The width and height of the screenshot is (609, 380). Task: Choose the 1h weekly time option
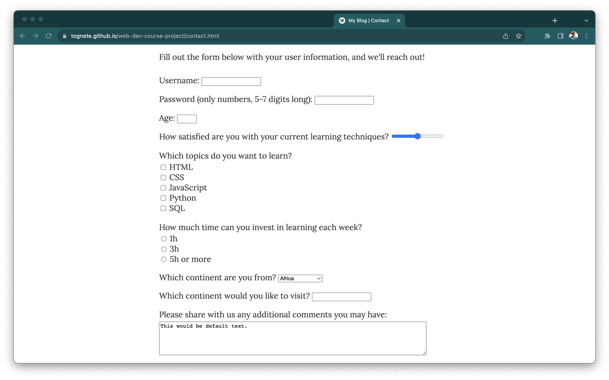click(164, 239)
